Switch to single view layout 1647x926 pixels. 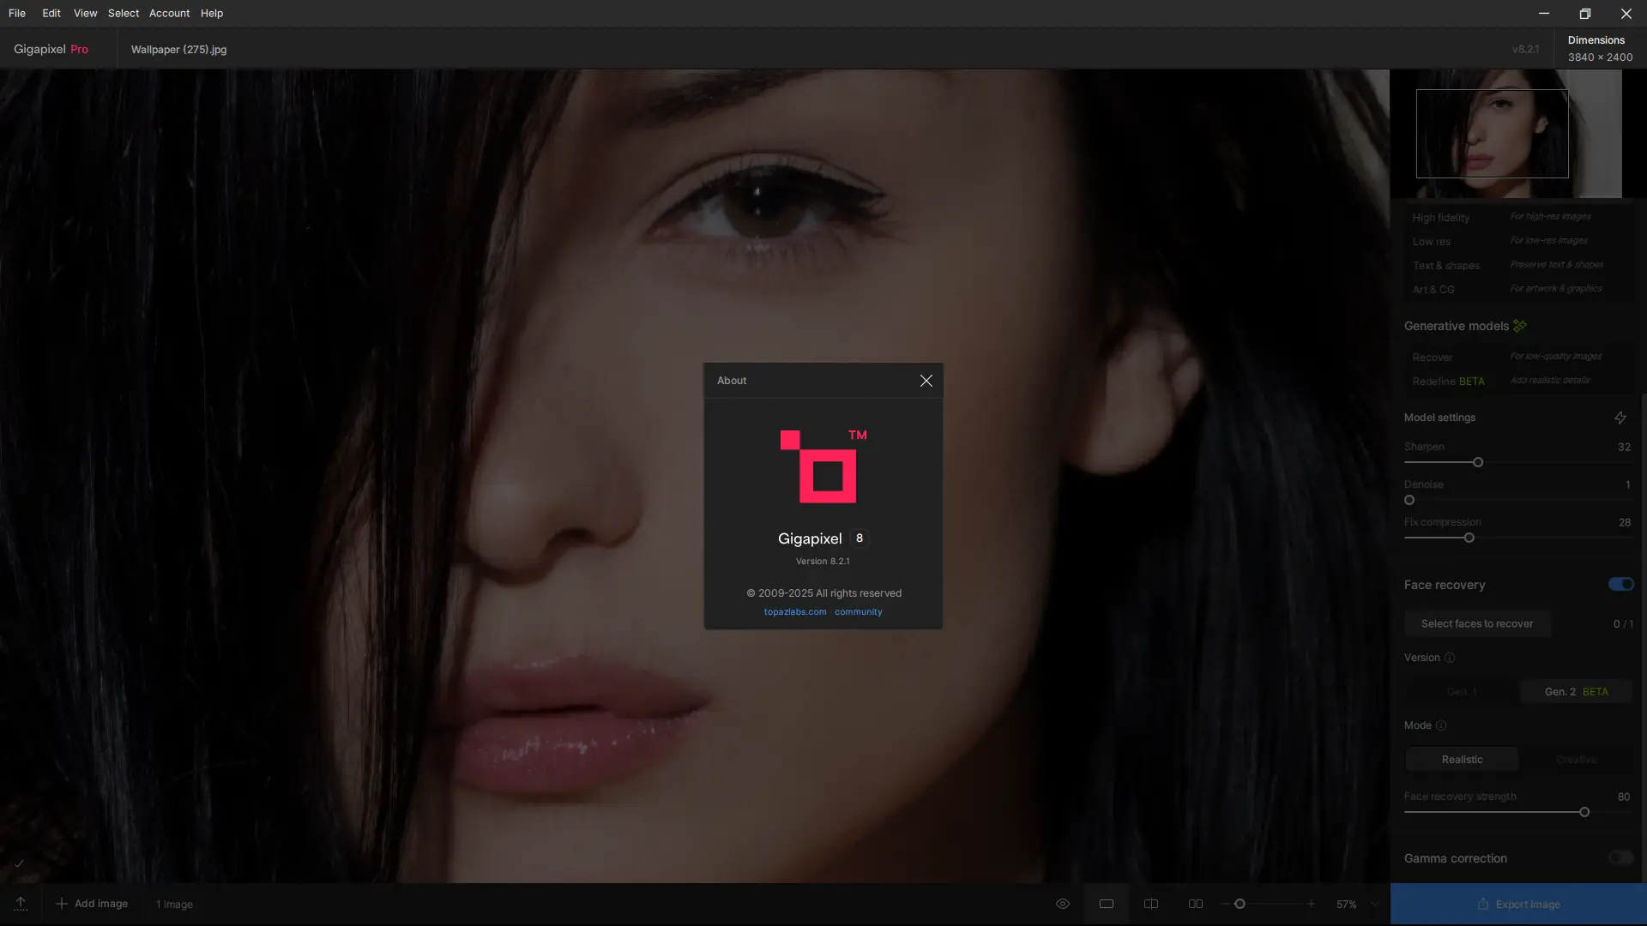tap(1107, 904)
